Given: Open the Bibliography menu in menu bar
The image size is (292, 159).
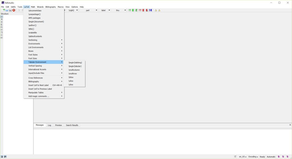Looking at the screenshot, I should tap(50, 7).
